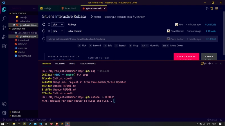Click Disable Rebase Editor button
The width and height of the screenshot is (225, 126).
click(x=64, y=57)
